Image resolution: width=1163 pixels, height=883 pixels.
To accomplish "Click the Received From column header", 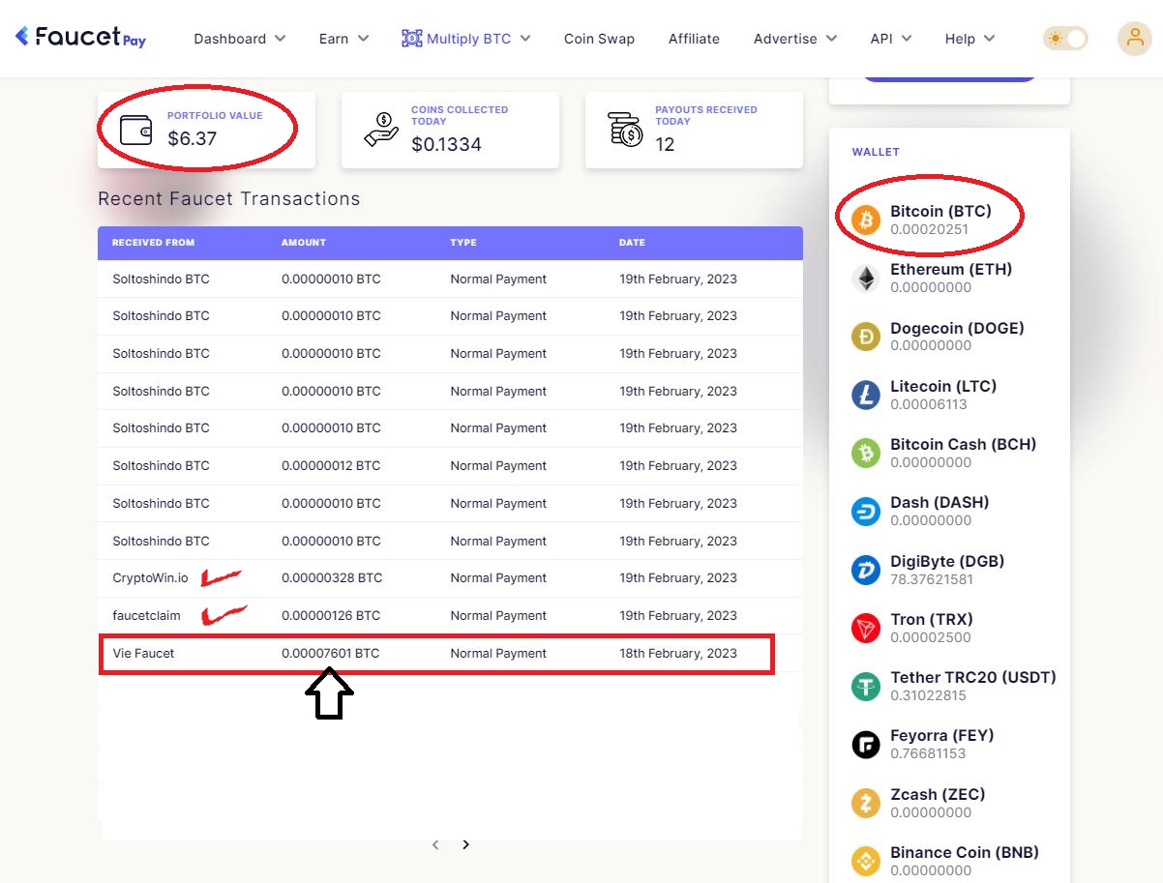I will [153, 243].
